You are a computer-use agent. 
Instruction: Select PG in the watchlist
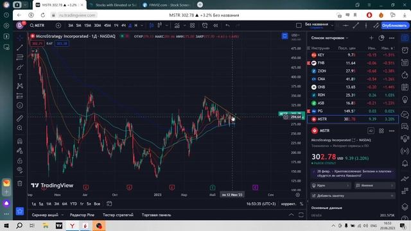pyautogui.click(x=353, y=111)
